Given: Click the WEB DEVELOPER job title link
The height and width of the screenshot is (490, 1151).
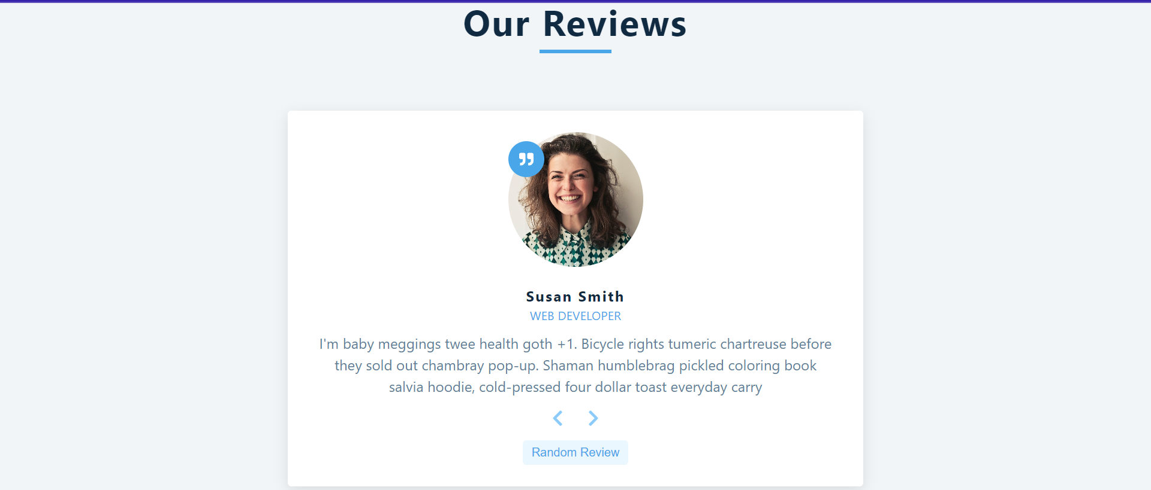Looking at the screenshot, I should coord(575,316).
